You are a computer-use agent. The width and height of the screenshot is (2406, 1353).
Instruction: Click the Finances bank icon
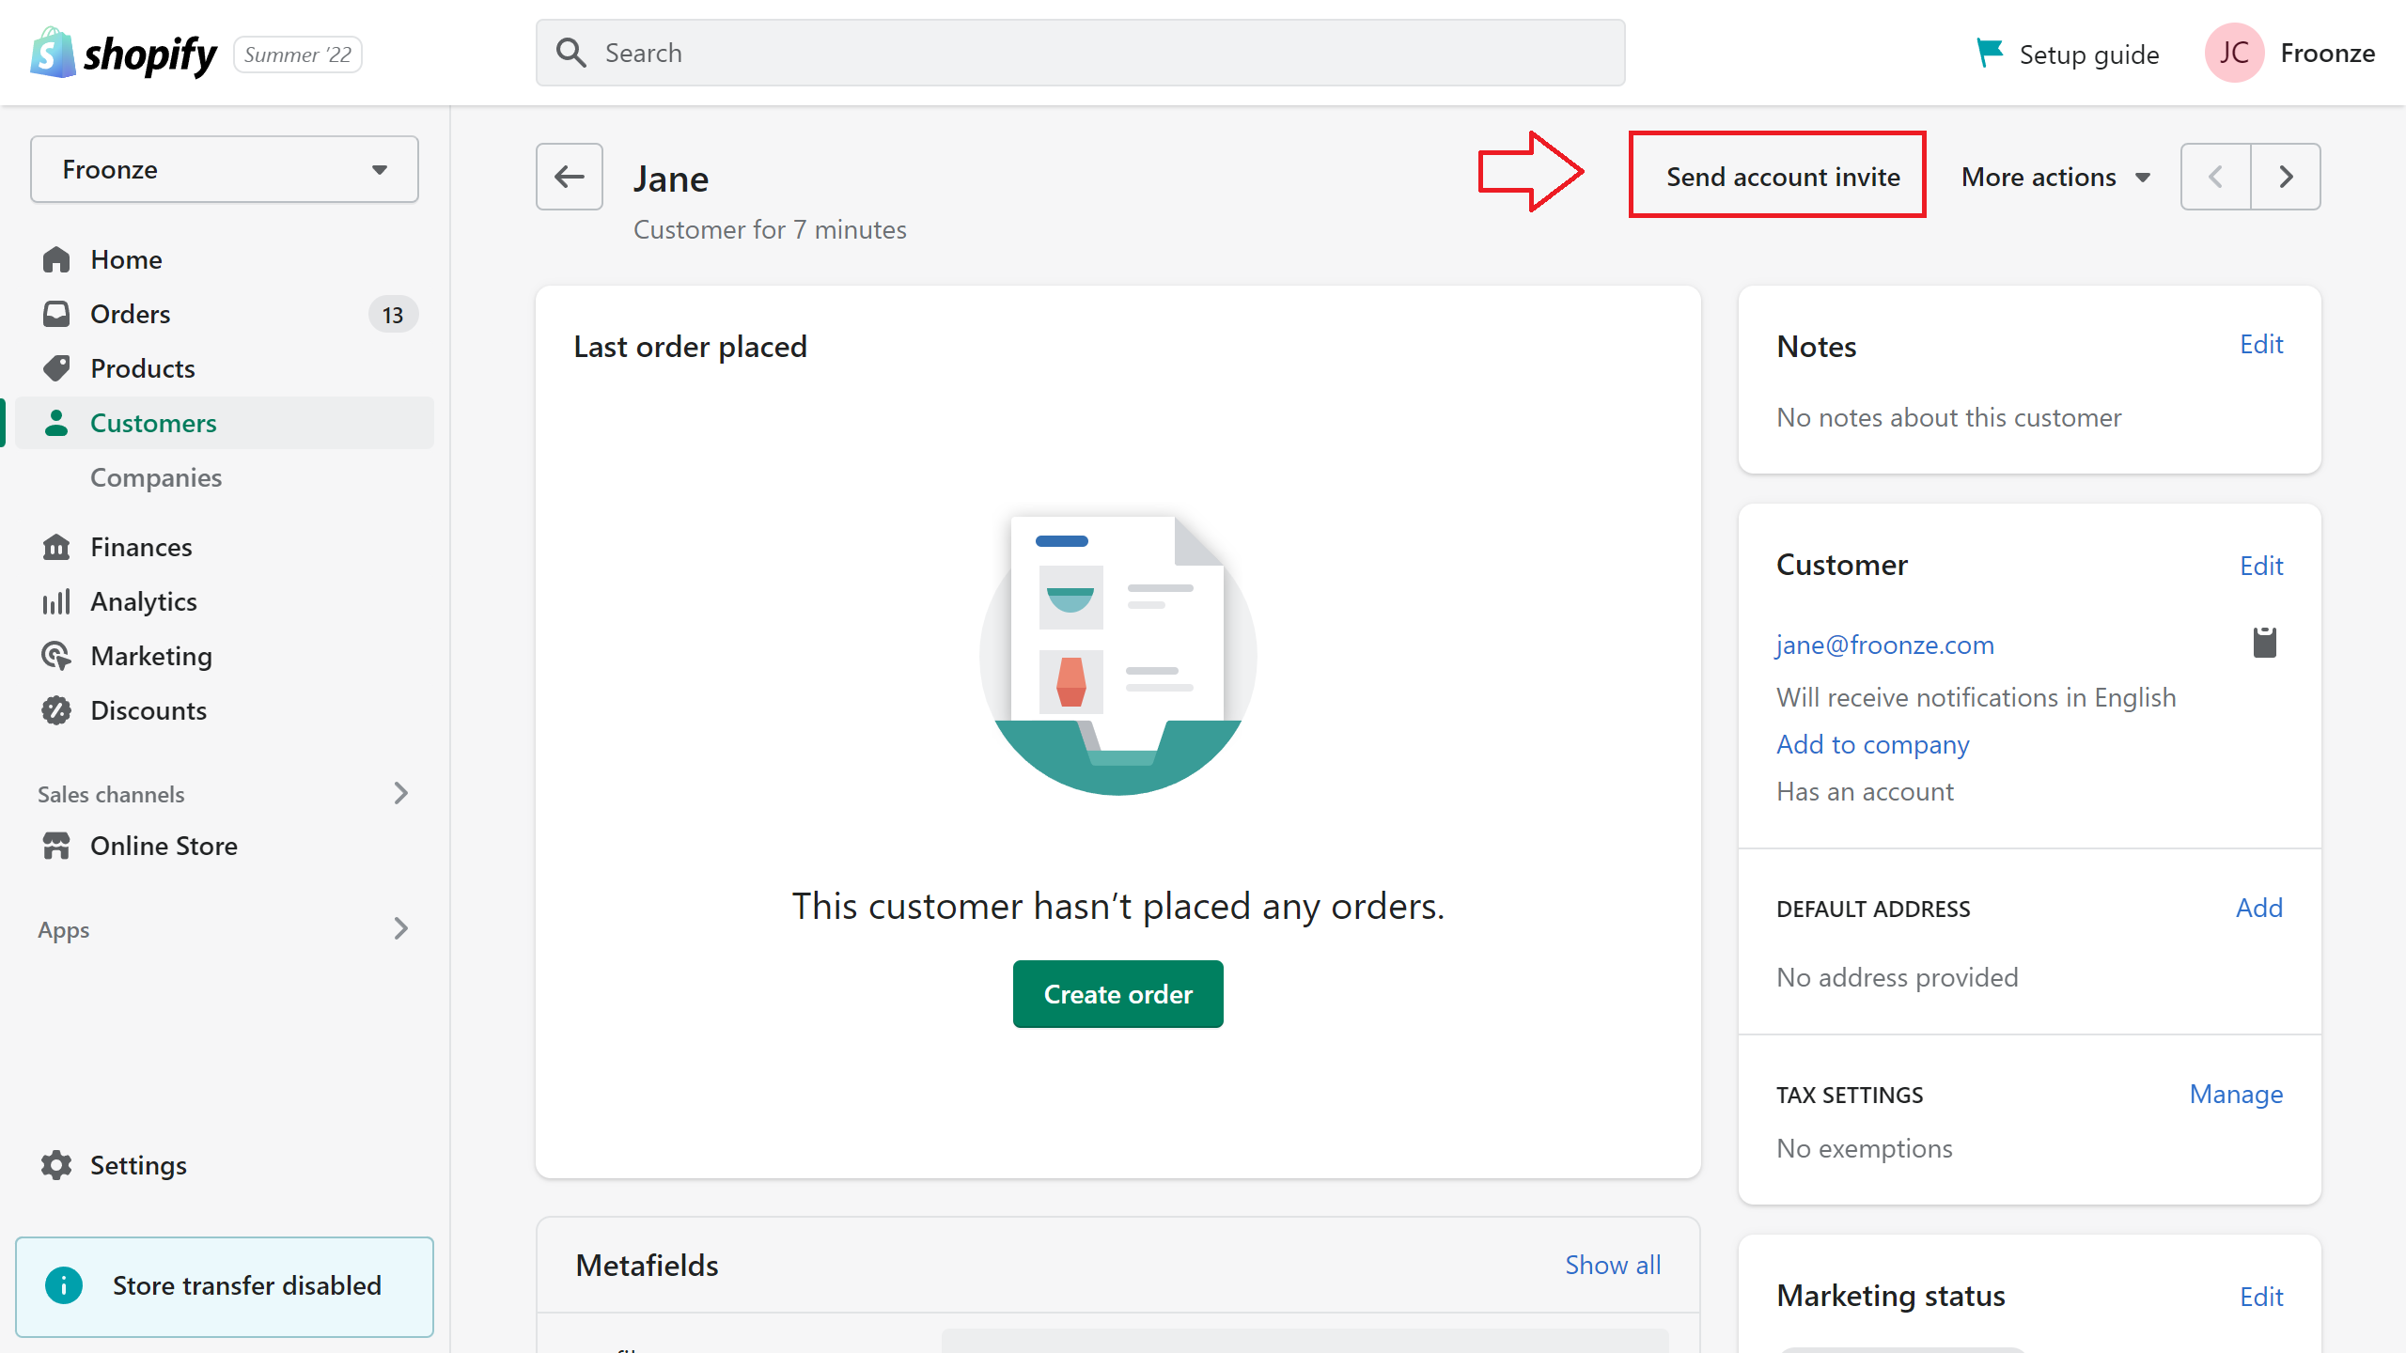[x=55, y=547]
